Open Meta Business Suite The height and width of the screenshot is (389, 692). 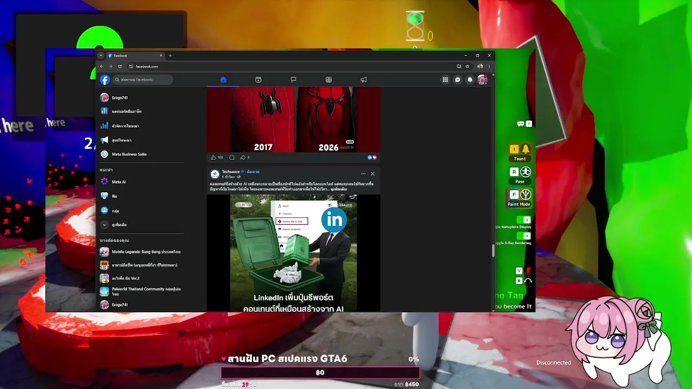click(x=142, y=154)
